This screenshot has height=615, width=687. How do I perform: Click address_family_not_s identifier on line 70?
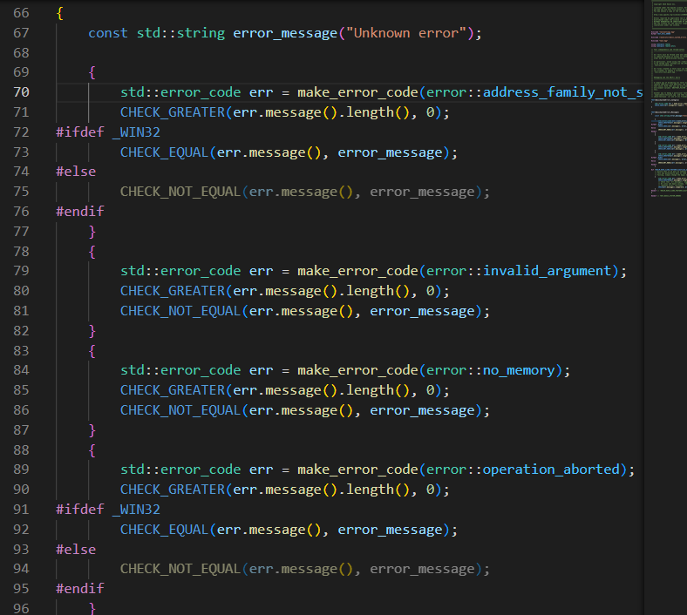coord(562,92)
